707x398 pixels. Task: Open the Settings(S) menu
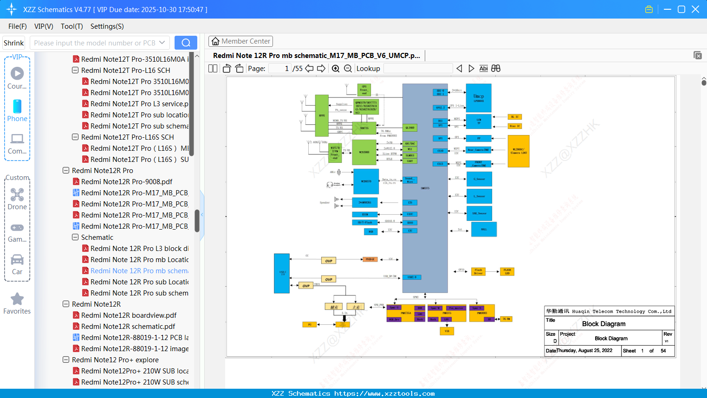click(107, 26)
